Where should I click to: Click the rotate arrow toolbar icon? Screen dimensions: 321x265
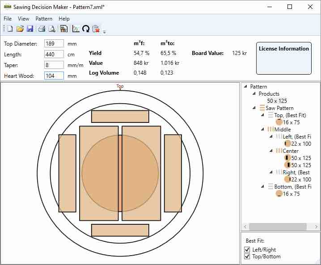(86, 29)
